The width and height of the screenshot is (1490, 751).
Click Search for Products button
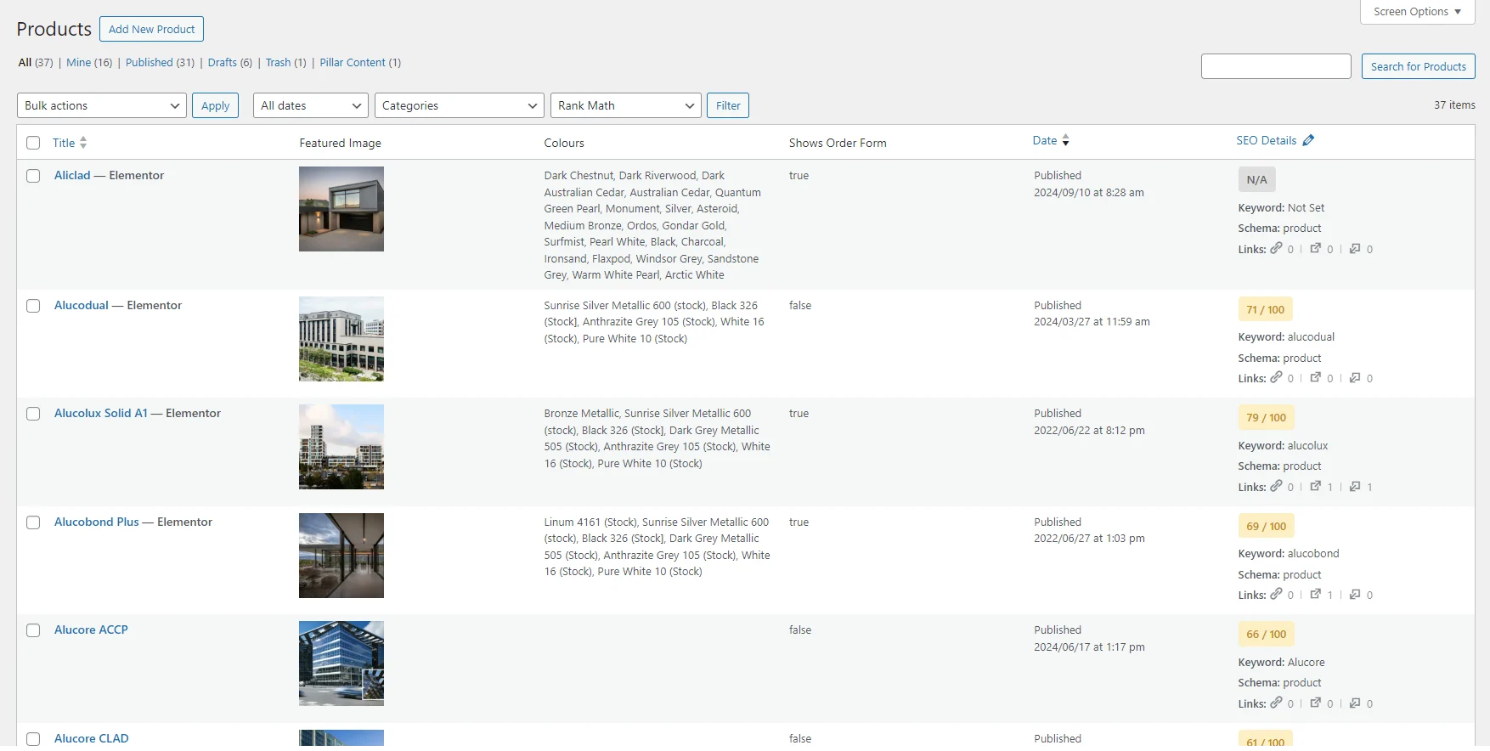pos(1418,66)
